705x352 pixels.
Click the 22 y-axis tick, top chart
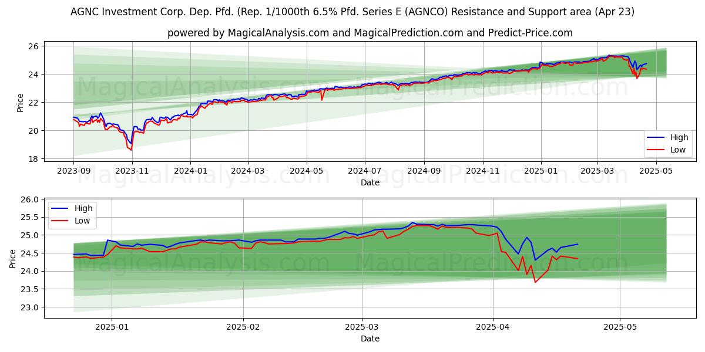(33, 103)
